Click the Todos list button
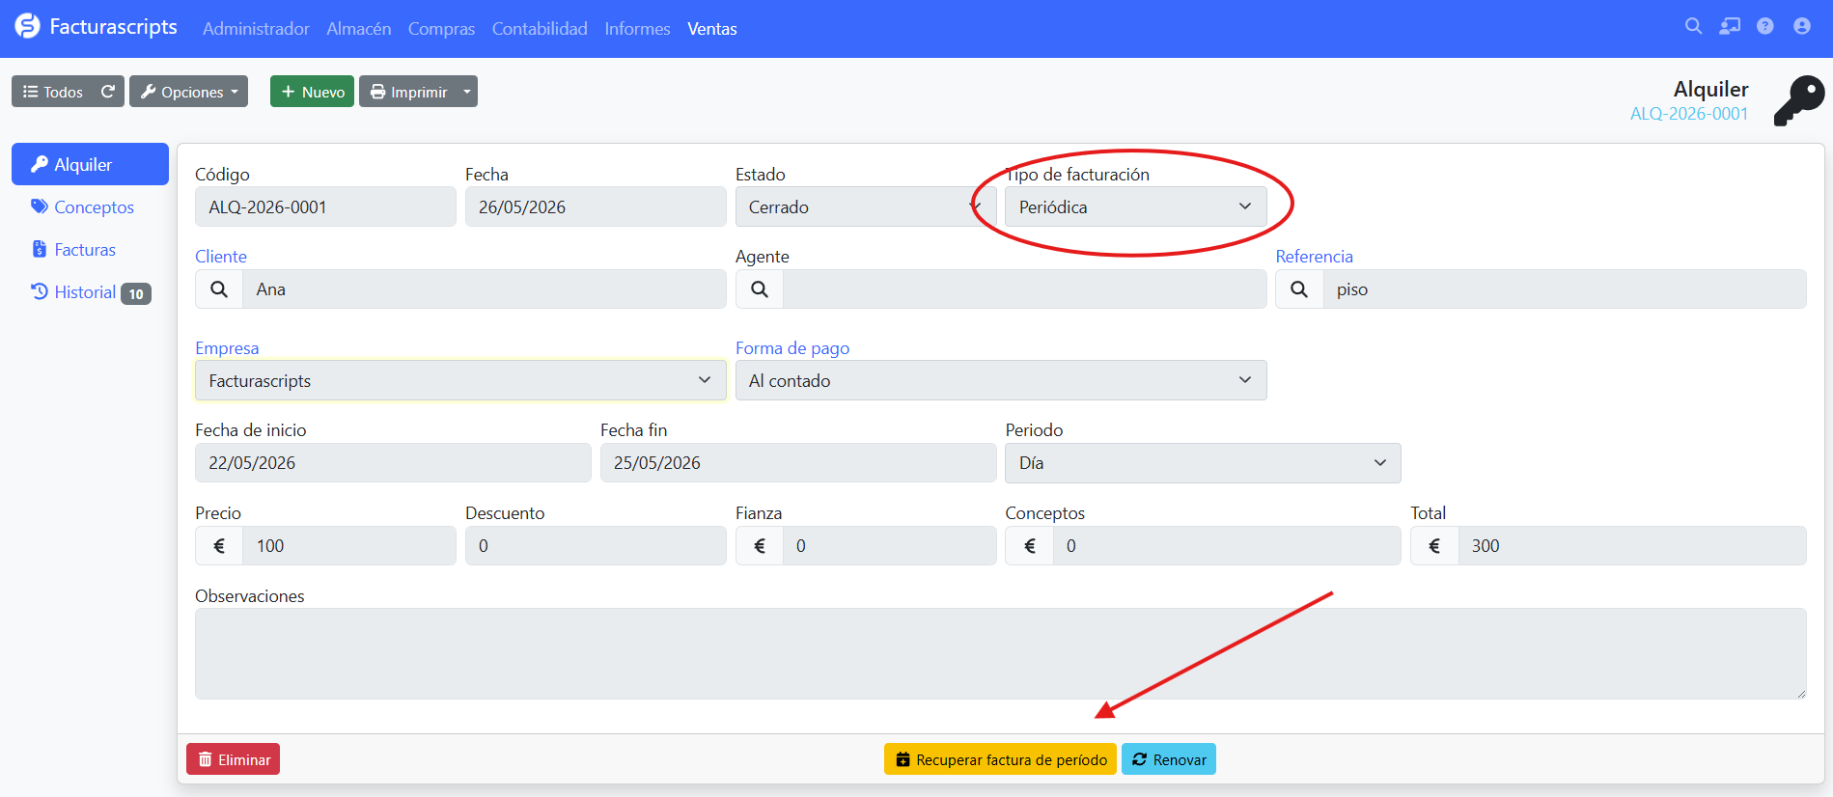Image resolution: width=1833 pixels, height=797 pixels. pos(53,92)
